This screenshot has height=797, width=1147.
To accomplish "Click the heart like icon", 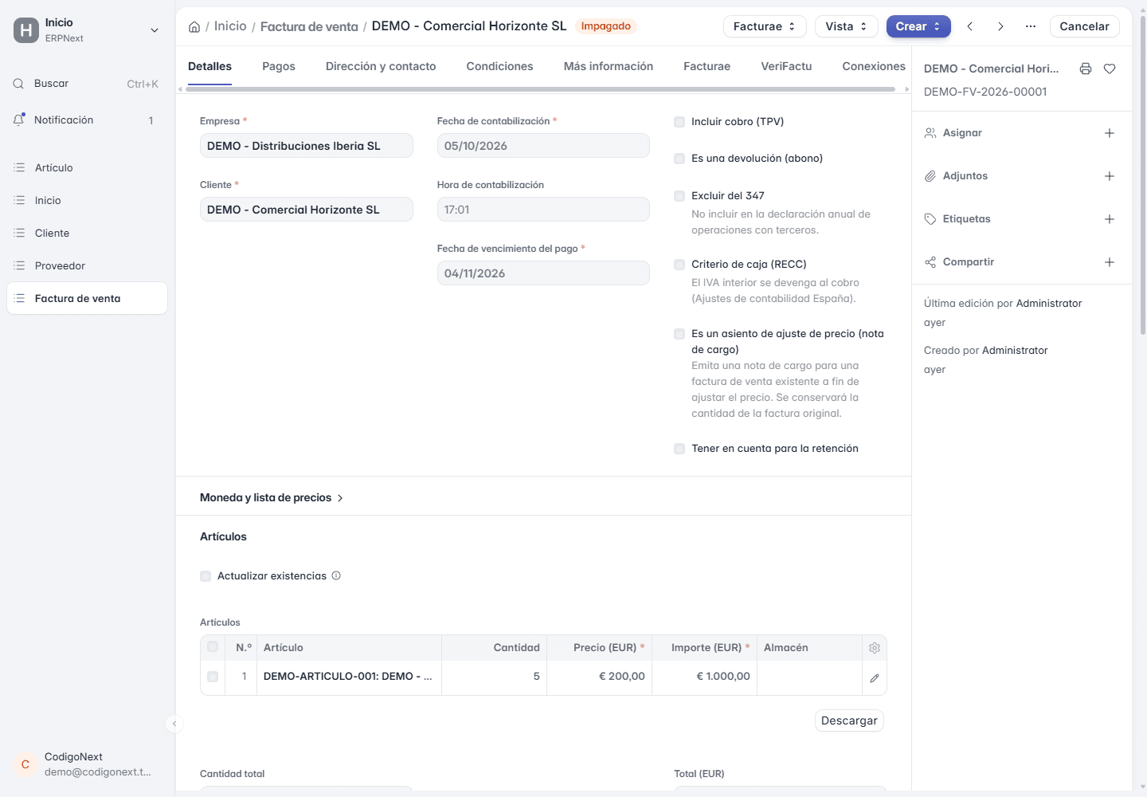I will point(1110,69).
